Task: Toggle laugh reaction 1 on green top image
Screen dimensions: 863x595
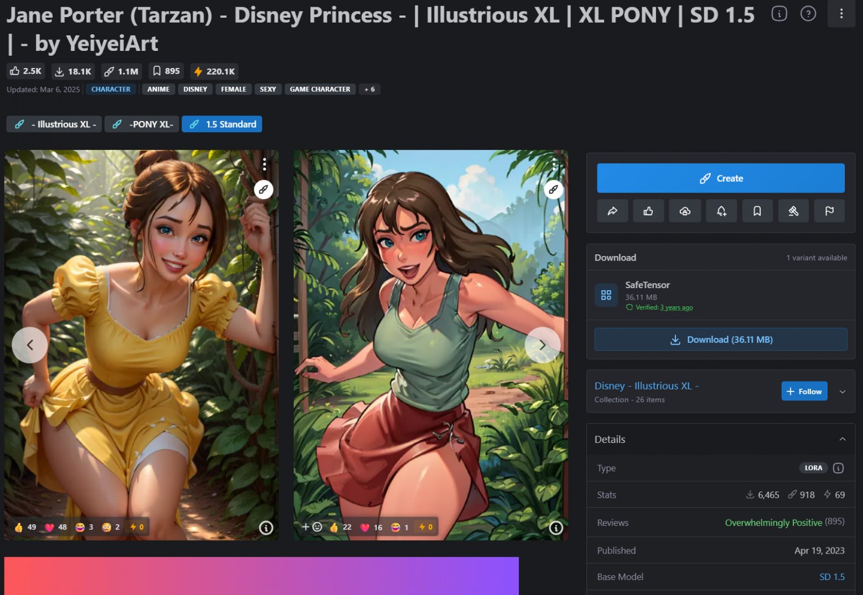Action: click(x=399, y=527)
